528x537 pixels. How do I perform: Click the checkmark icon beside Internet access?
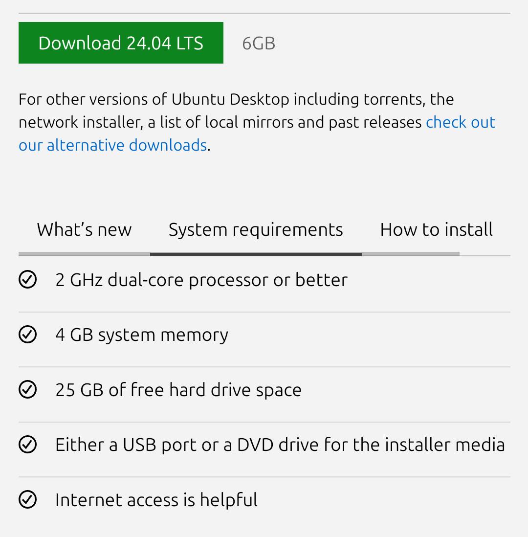tap(27, 500)
